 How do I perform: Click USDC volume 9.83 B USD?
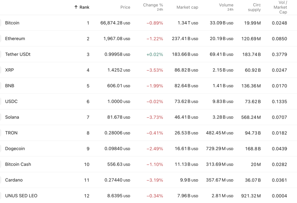pyautogui.click(x=223, y=102)
